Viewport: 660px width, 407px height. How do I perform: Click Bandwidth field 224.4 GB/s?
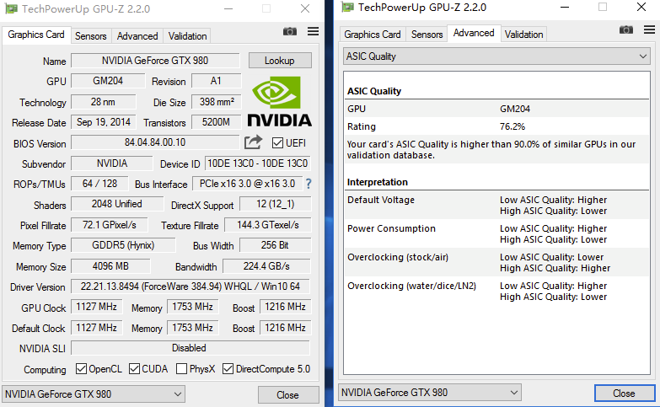267,266
